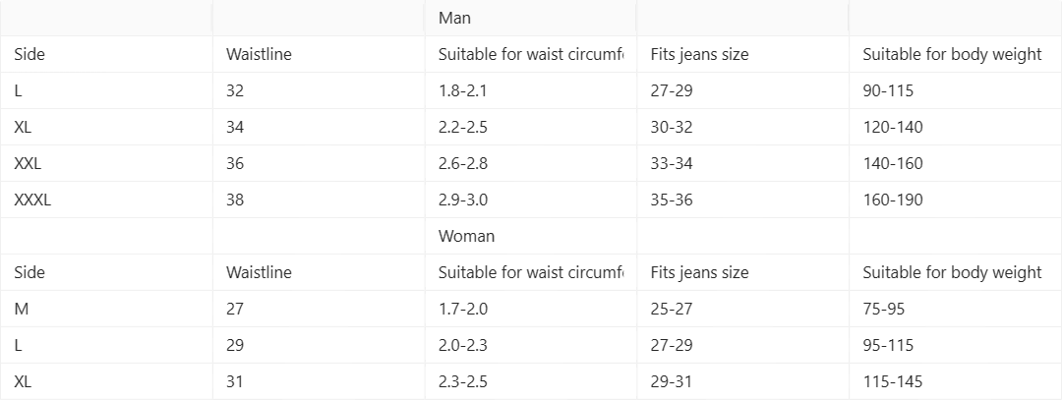The image size is (1062, 401).
Task: Select the 35-36 jeans size cell
Action: pos(674,200)
